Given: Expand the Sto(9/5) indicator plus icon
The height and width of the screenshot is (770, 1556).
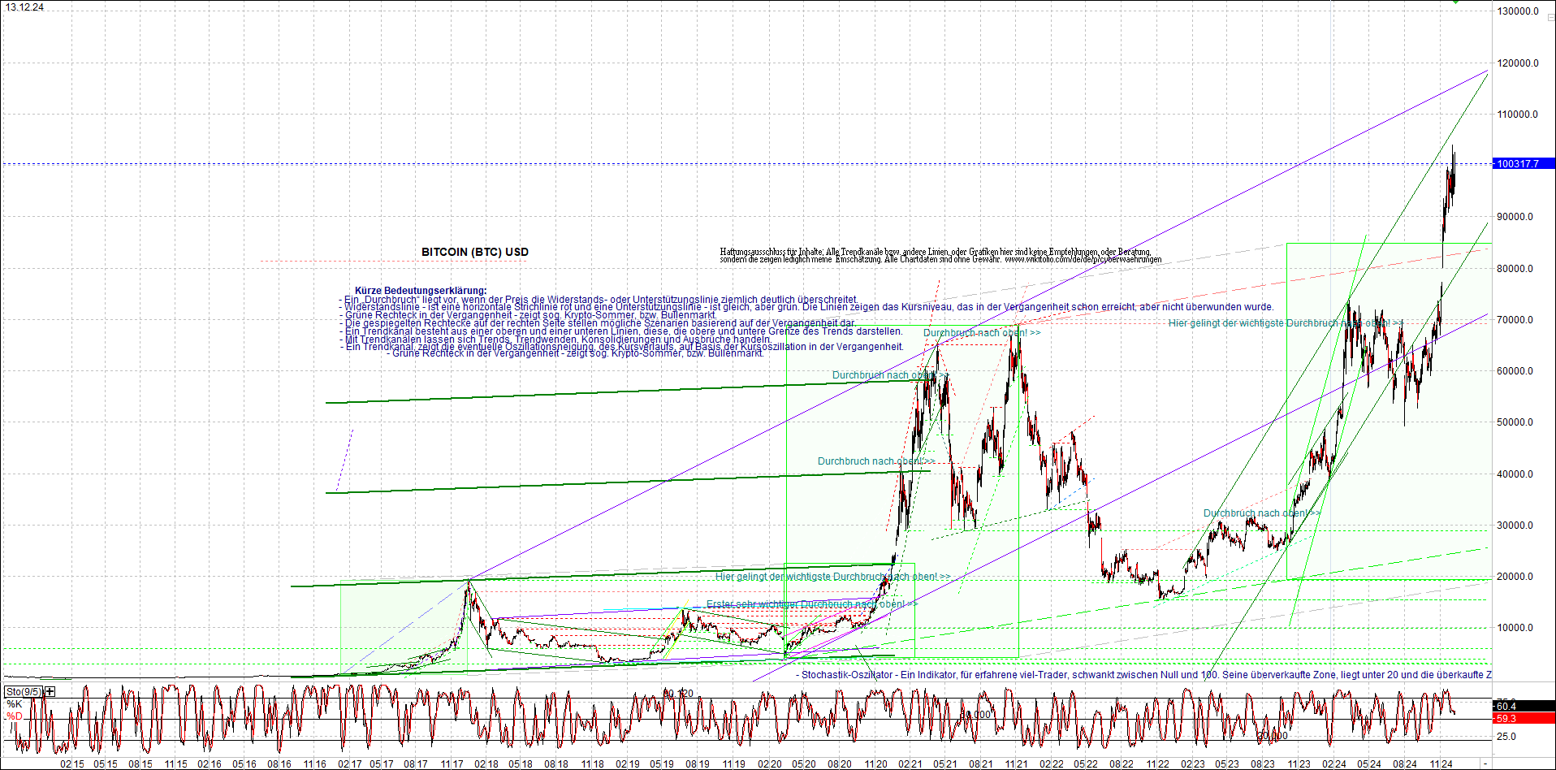Looking at the screenshot, I should coord(50,691).
